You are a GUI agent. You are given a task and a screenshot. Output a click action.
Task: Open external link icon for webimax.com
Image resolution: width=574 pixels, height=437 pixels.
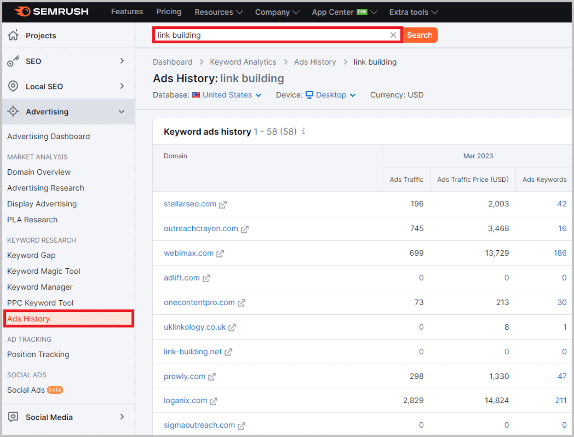tap(220, 254)
